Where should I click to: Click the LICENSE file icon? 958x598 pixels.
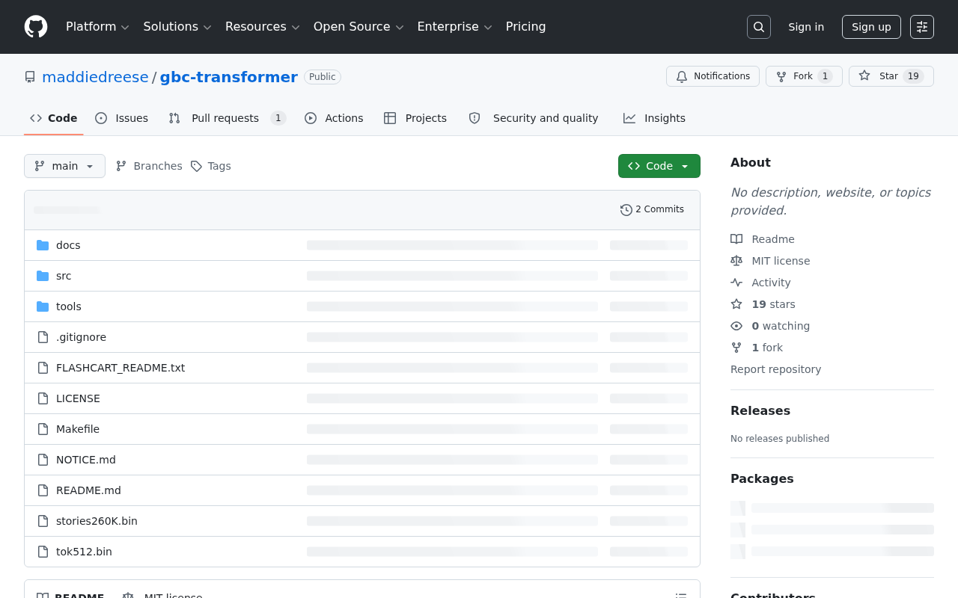(x=43, y=398)
